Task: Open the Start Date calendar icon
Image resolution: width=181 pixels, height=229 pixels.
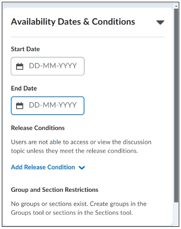Action: 20,66
